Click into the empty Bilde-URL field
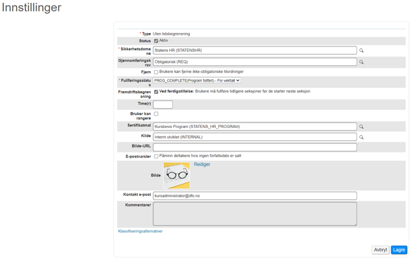 point(255,148)
